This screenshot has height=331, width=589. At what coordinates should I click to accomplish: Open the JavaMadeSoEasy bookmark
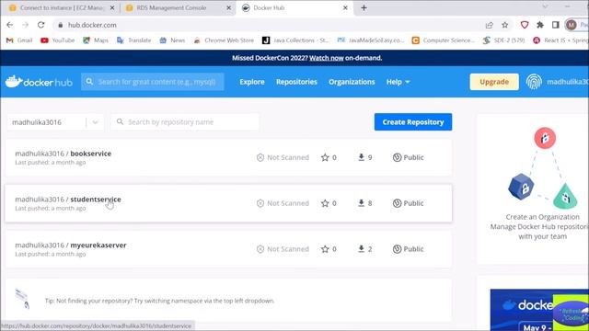pos(370,40)
